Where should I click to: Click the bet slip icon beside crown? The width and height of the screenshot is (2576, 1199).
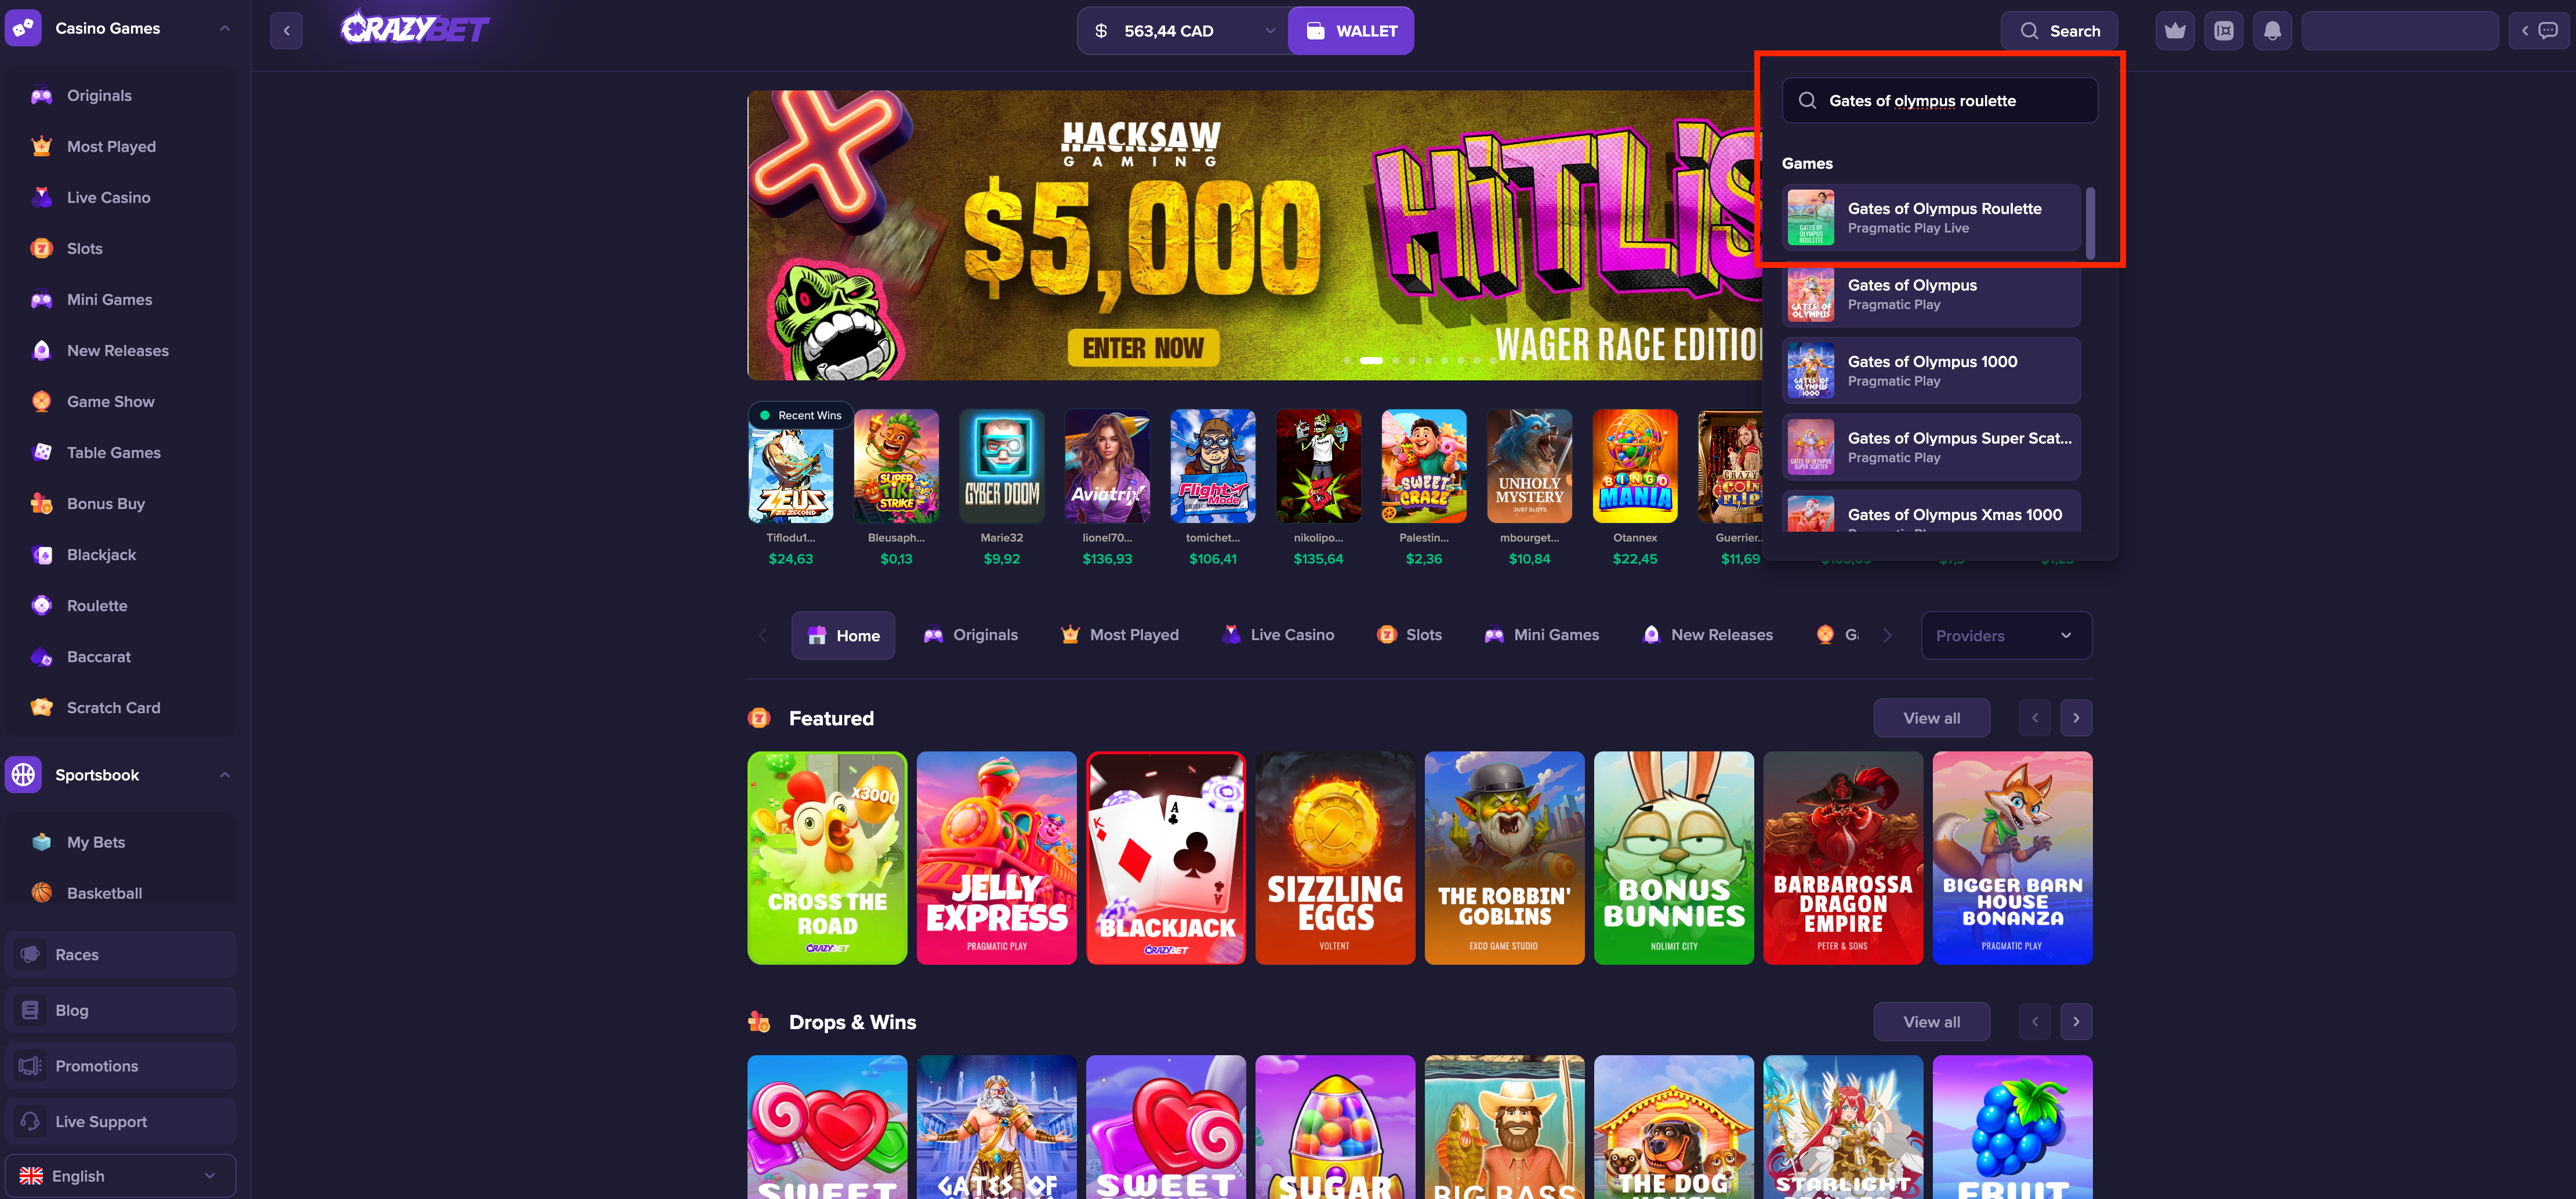point(2224,31)
